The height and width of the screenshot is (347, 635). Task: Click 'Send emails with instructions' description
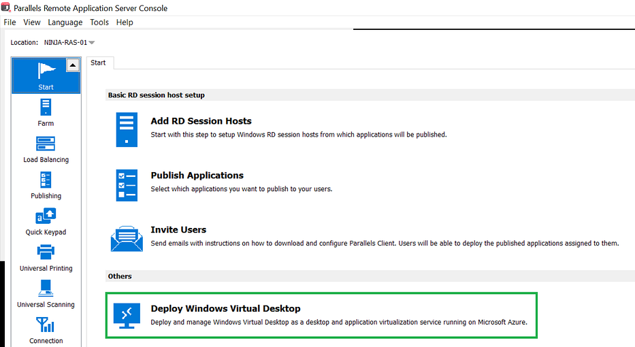(x=385, y=244)
